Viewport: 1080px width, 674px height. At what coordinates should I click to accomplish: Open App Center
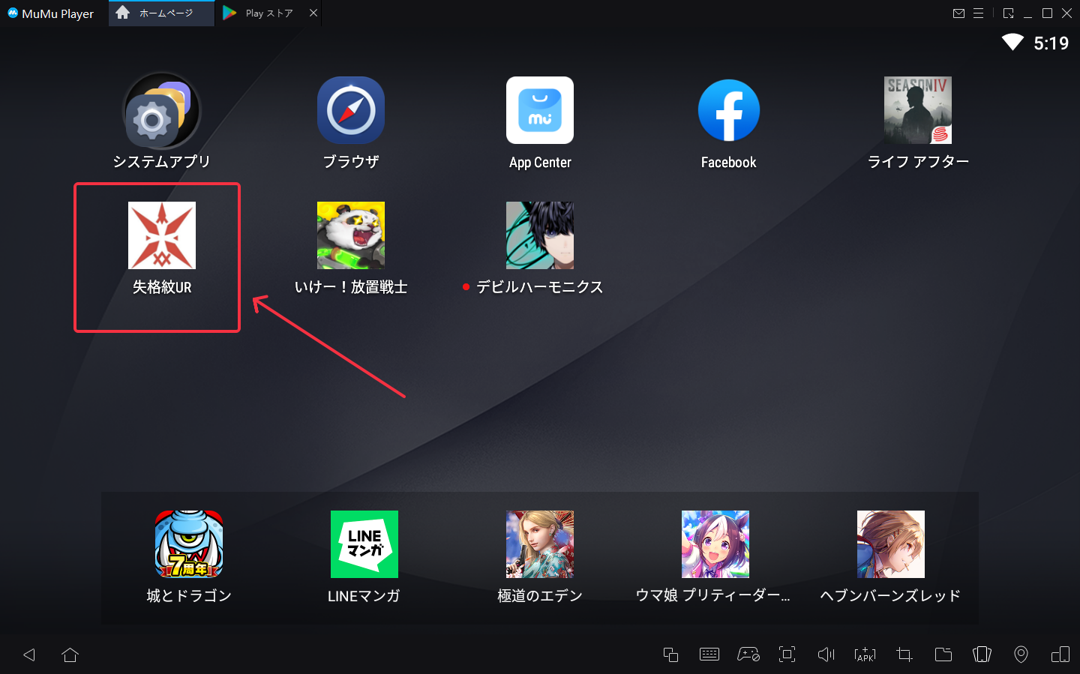coord(540,110)
